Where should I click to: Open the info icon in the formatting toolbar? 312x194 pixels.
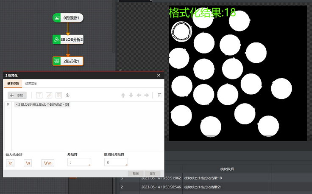pos(67,95)
